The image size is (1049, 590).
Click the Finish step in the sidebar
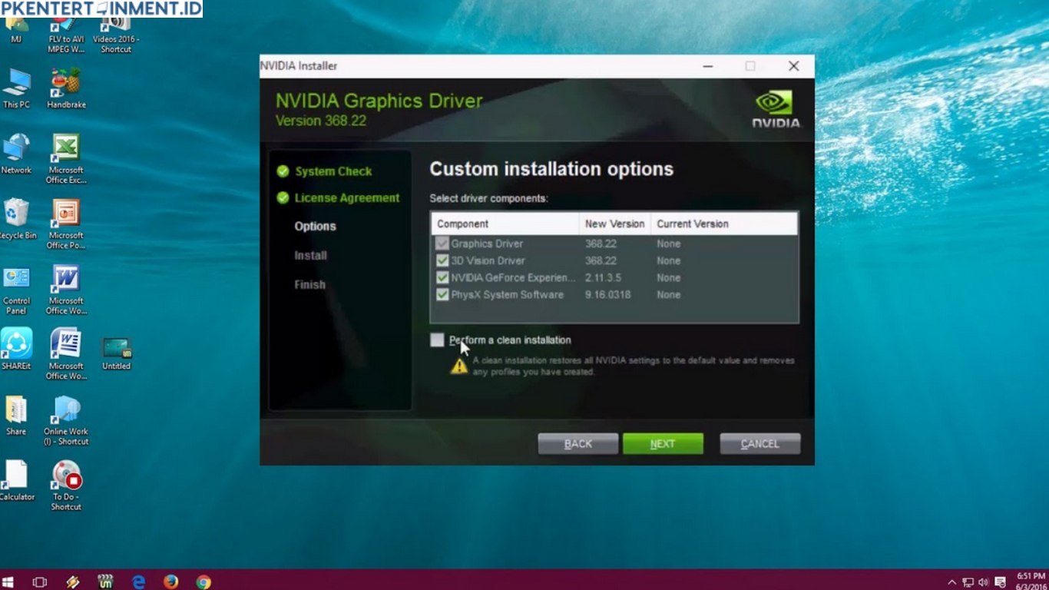point(309,285)
